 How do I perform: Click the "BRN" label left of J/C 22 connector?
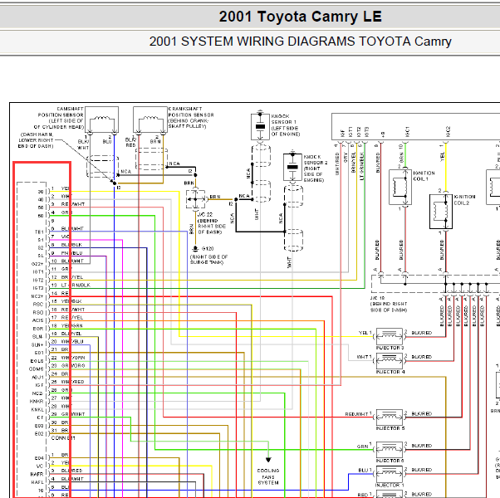pyautogui.click(x=189, y=183)
